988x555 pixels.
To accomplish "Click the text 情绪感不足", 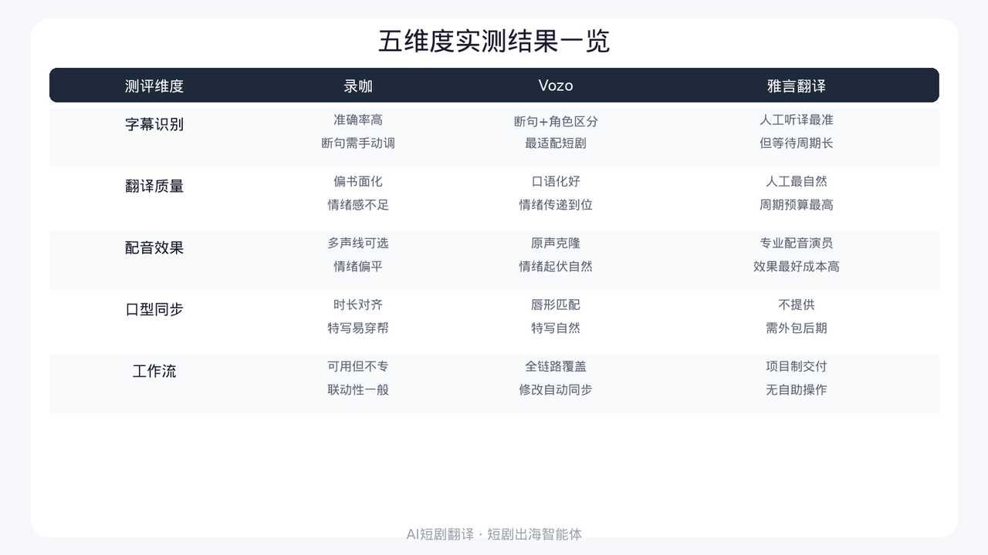I will 358,204.
